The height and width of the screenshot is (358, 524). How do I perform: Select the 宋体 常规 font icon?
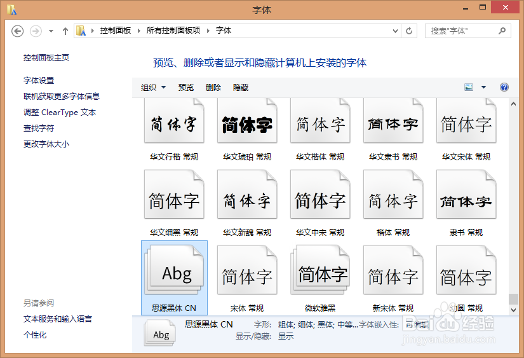[x=247, y=270]
